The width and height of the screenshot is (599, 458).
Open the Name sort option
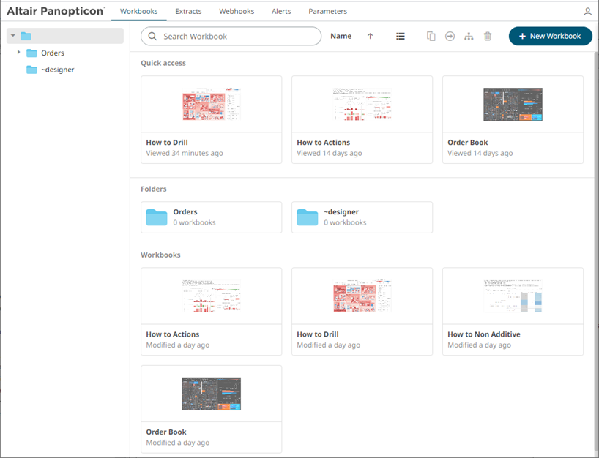click(x=341, y=35)
